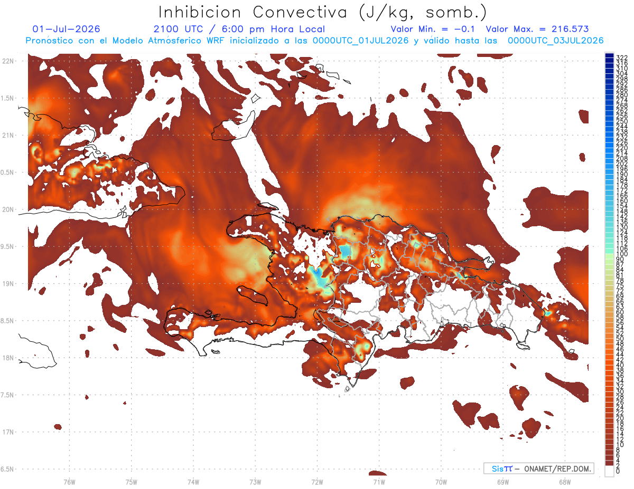Click the title 'Inhibicion Convectiva (J/kg, somb.)'
634x489 pixels.
[323, 13]
